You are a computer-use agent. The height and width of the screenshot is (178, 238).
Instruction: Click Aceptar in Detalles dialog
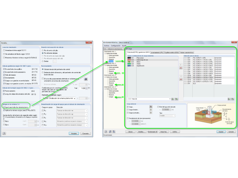click(74, 134)
